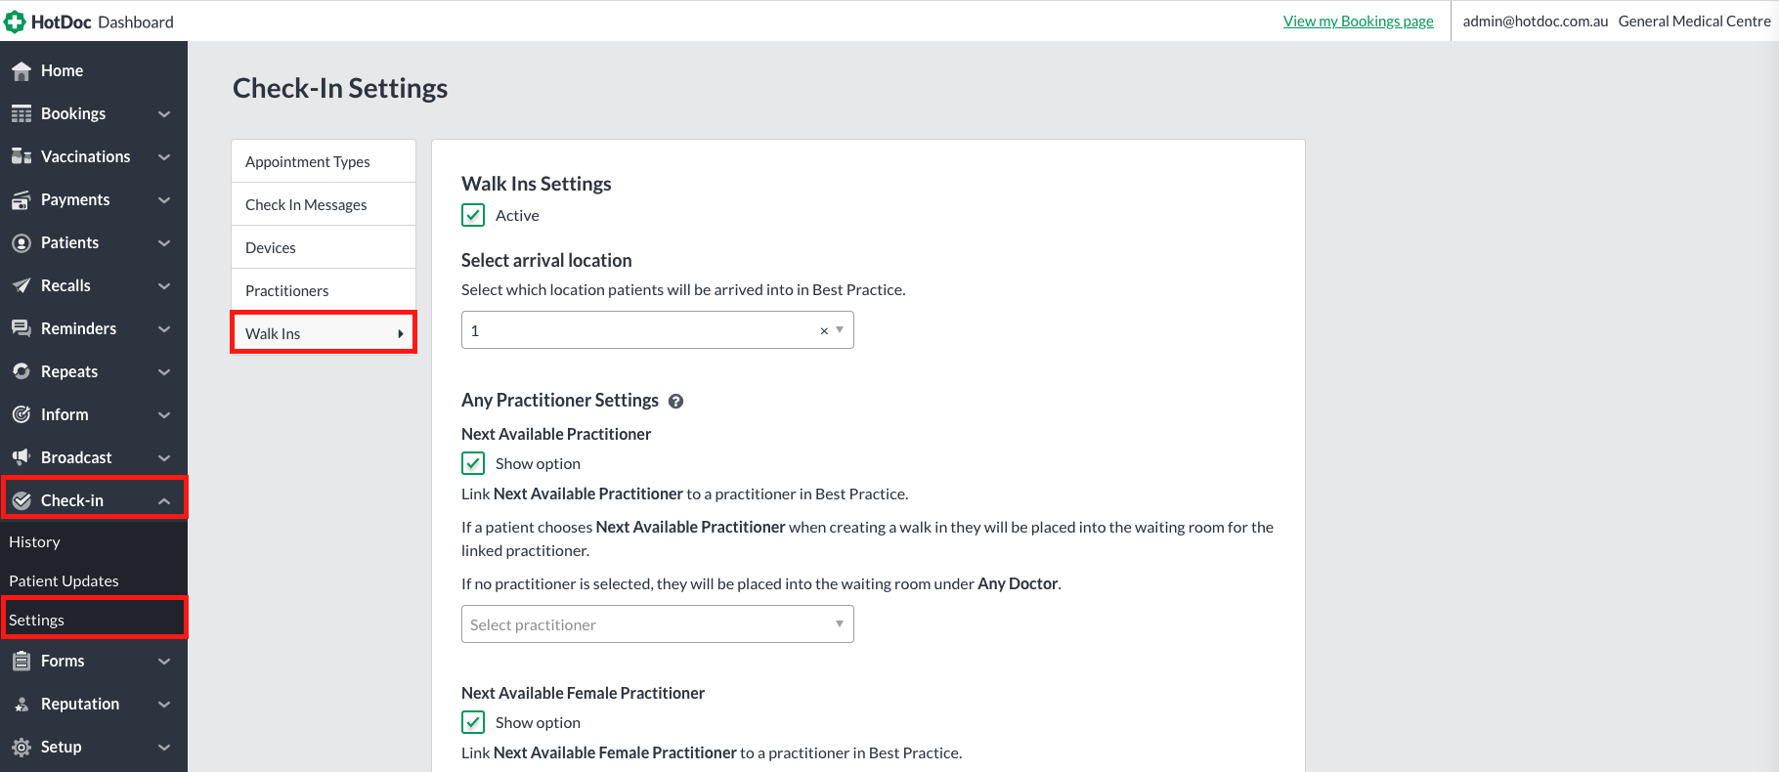This screenshot has width=1779, height=772.
Task: Expand the Setup menu chevron
Action: (164, 748)
